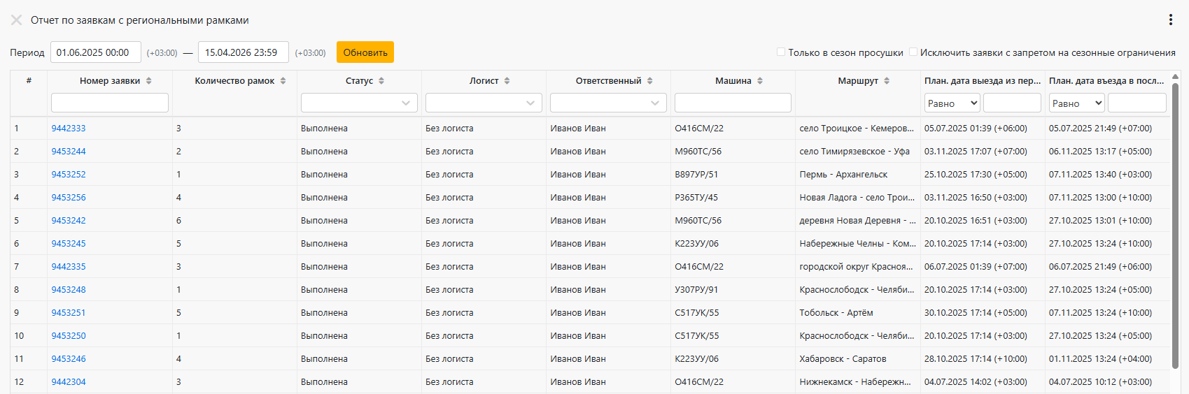Sort by Логист column arrows
The width and height of the screenshot is (1189, 394).
(507, 81)
